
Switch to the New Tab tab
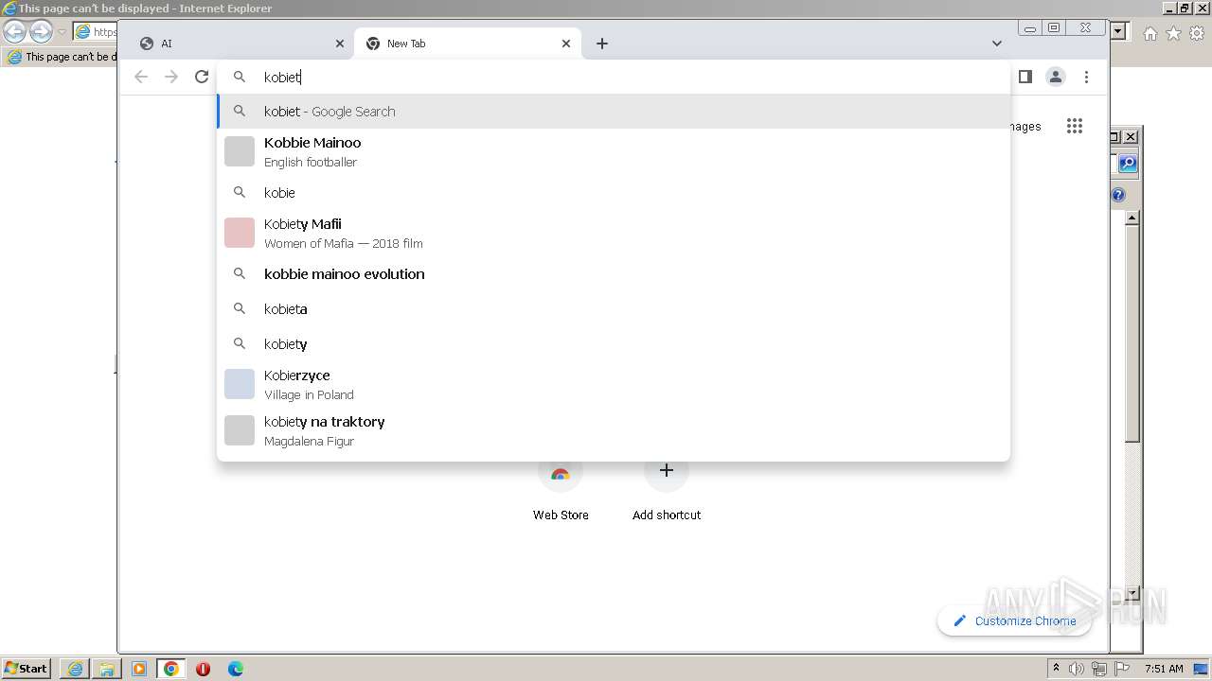click(468, 44)
